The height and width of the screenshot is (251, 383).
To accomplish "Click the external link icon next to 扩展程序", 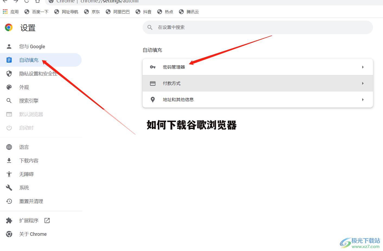I will pos(47,220).
